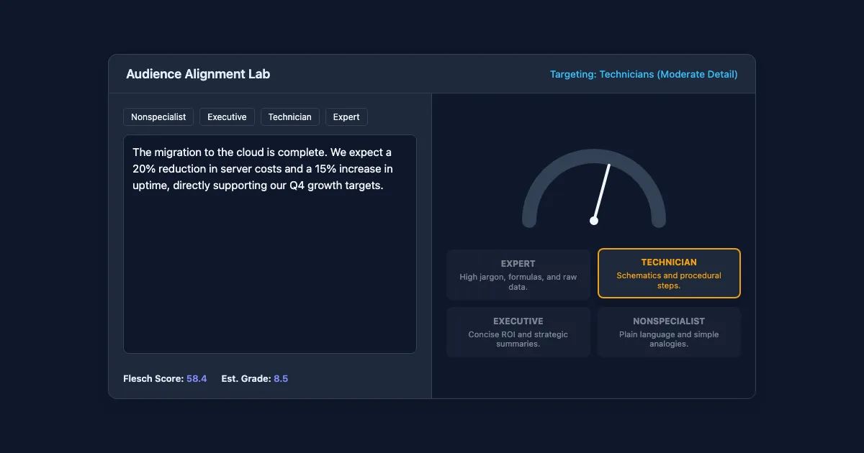Click the Est. Grade value 8.5

pyautogui.click(x=281, y=378)
